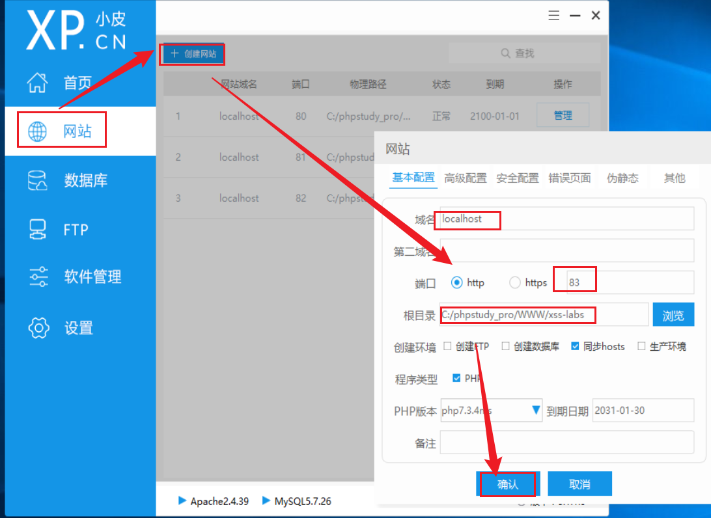Viewport: 711px width, 518px height.
Task: Click 管理 for the port 80 site
Action: coord(563,115)
